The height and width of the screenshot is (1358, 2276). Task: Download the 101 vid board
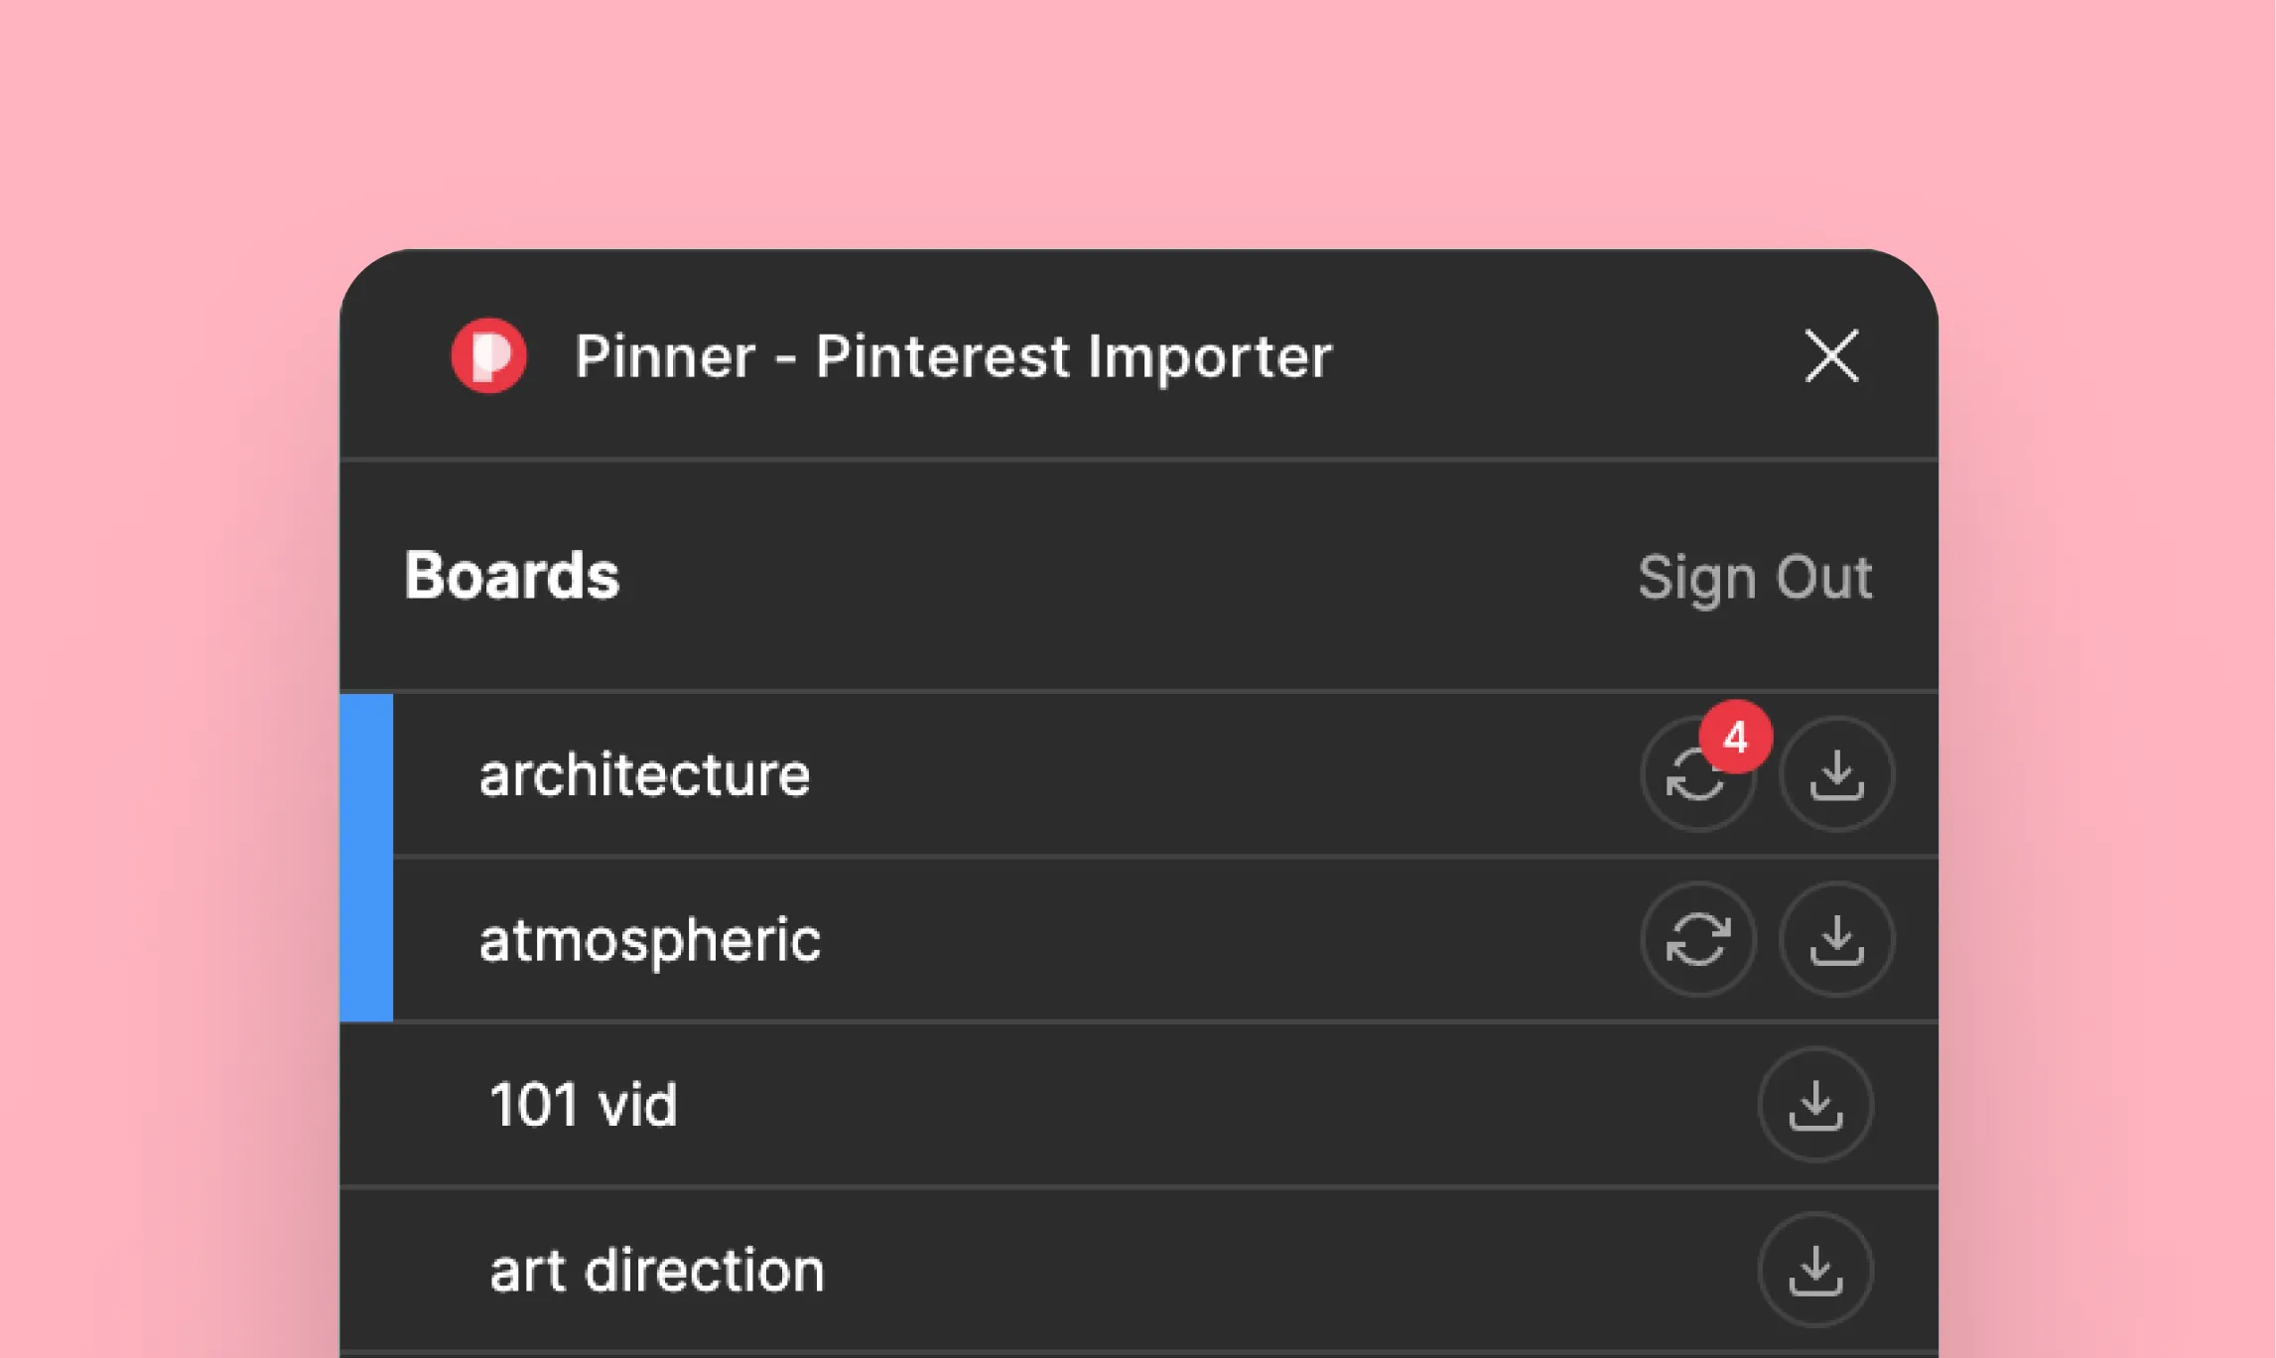[1815, 1105]
